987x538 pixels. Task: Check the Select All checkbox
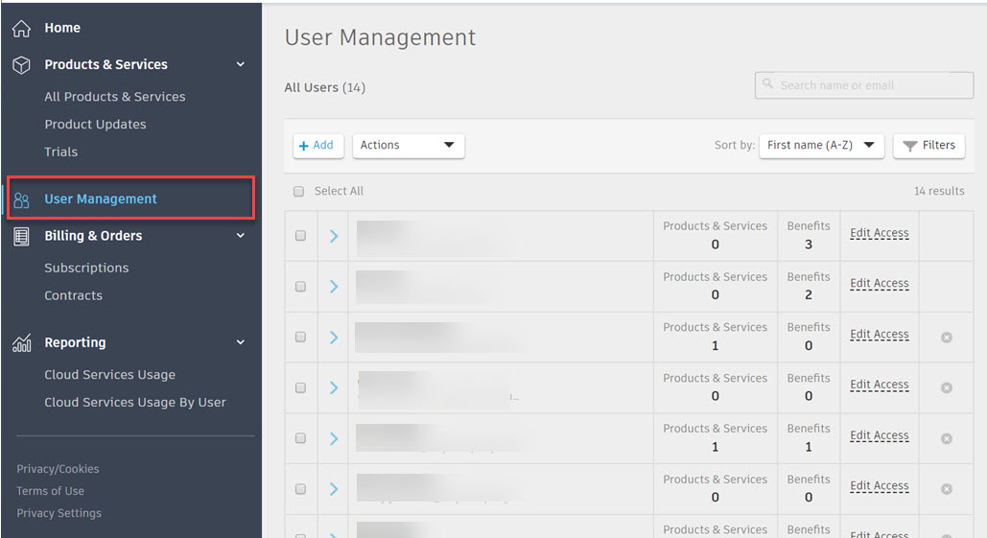299,191
